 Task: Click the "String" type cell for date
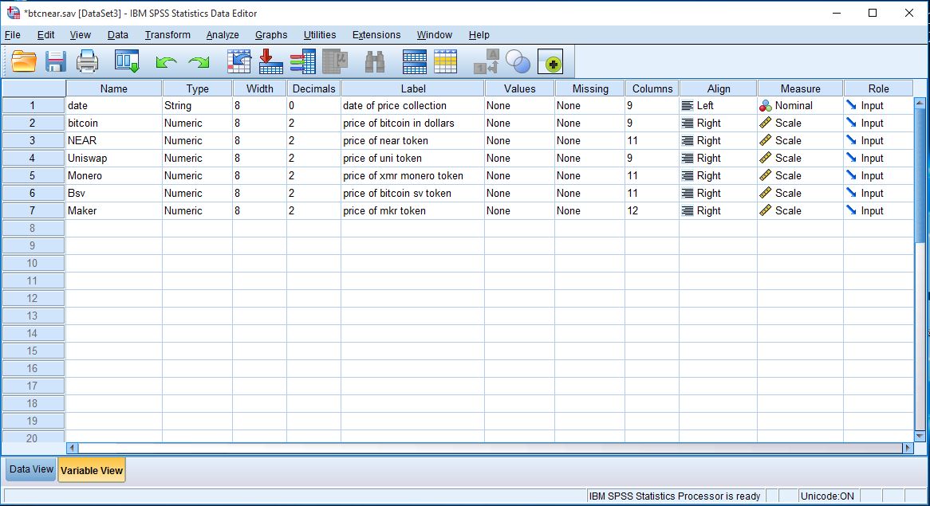(198, 105)
